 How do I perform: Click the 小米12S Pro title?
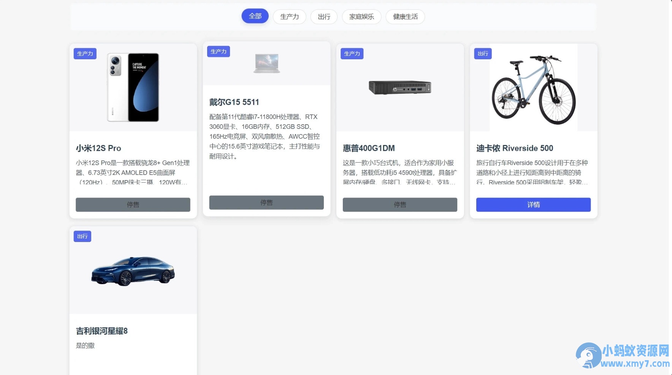98,148
